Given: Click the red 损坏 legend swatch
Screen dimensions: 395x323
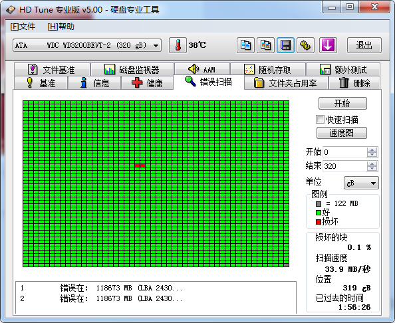Looking at the screenshot, I should (319, 222).
